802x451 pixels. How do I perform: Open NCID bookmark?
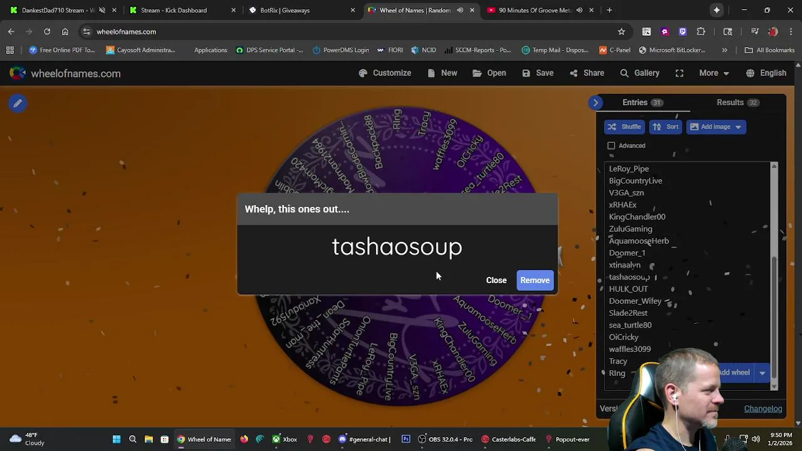click(x=424, y=50)
